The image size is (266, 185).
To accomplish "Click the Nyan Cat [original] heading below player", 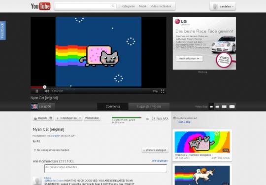I will pyautogui.click(x=48, y=129).
